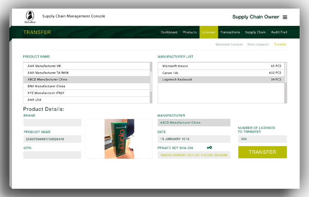Click the Ojamin product photo

(119, 139)
